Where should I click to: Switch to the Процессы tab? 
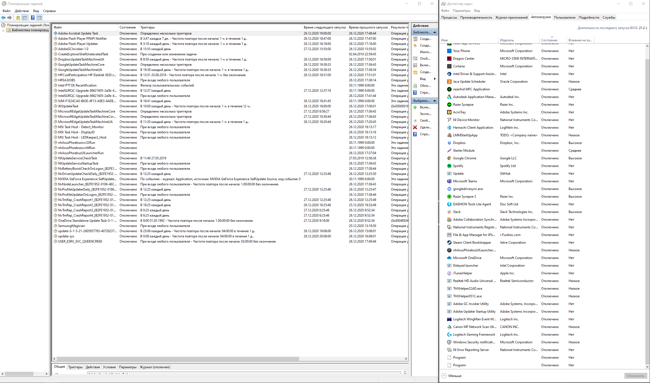click(x=449, y=18)
